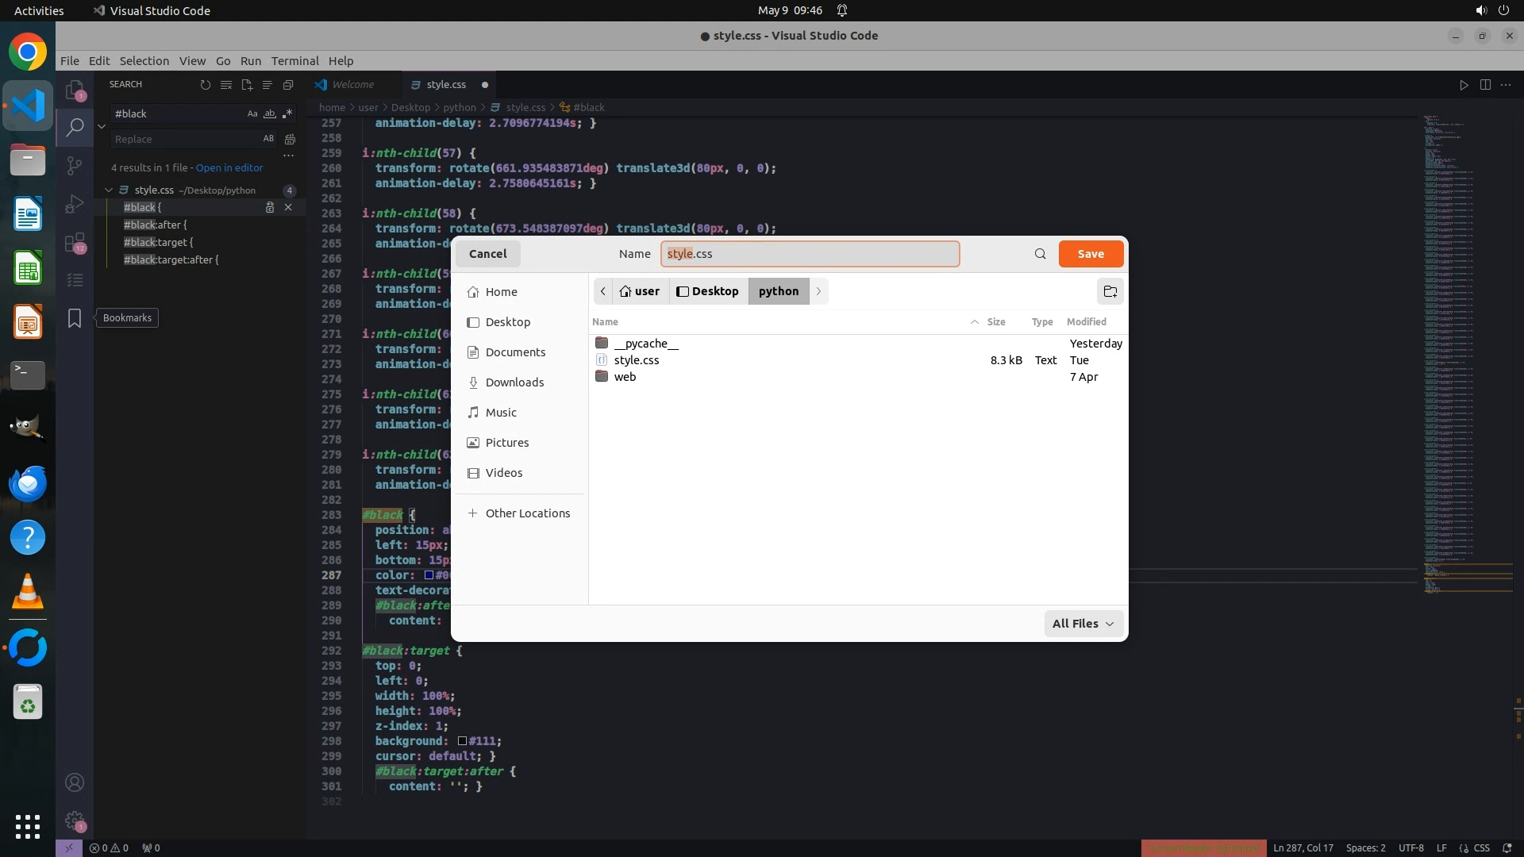
Task: Switch to the Welcome tab
Action: (352, 84)
